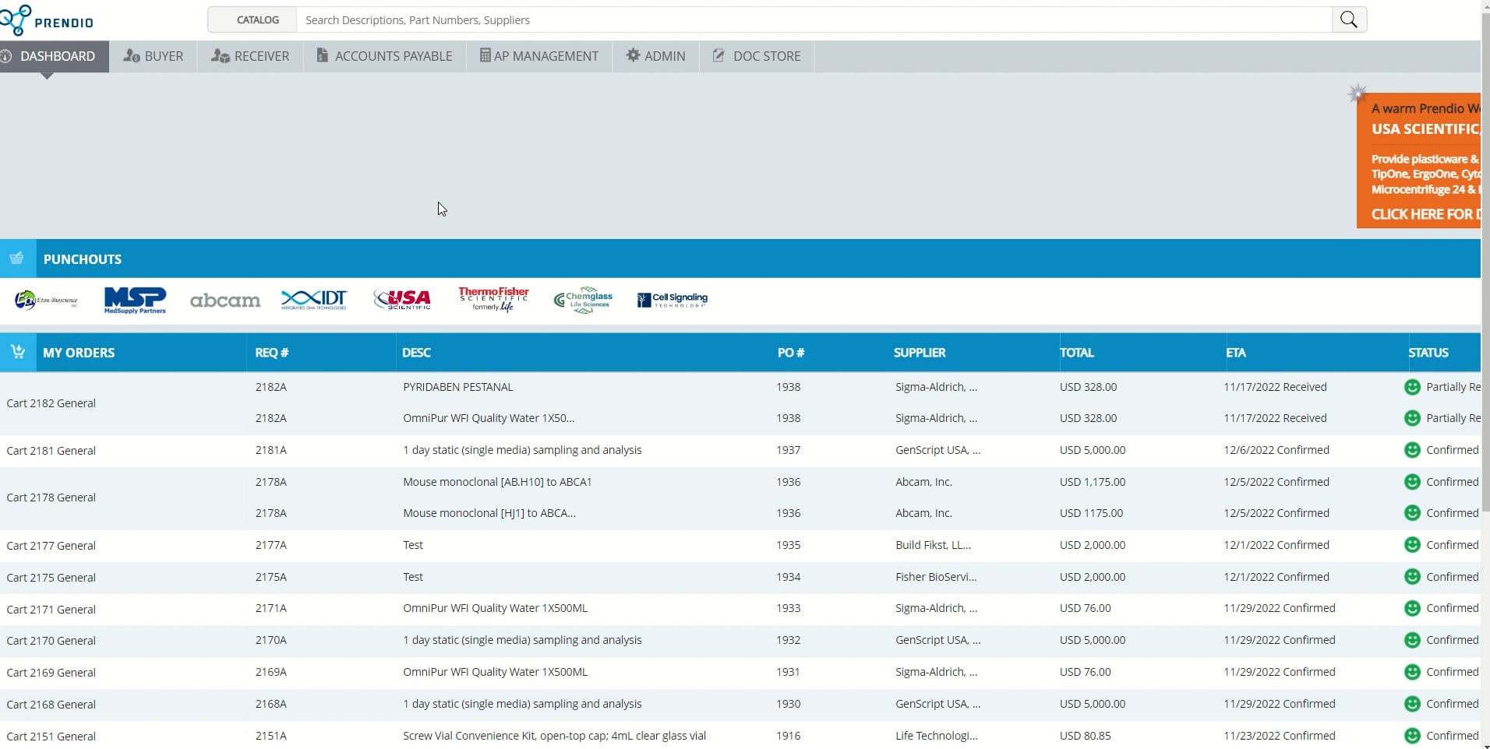Screen dimensions: 1490x749
Task: Open the Receiver tab
Action: click(x=249, y=55)
